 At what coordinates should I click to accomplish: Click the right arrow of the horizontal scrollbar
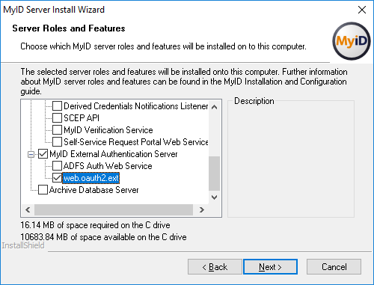pos(202,209)
